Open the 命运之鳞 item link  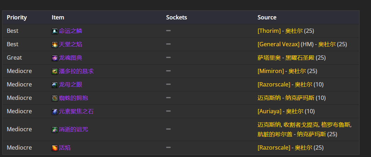71,31
